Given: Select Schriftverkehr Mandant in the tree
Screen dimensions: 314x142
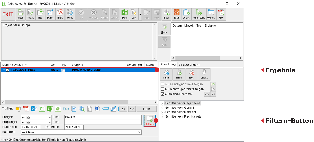Looking at the screenshot, I should [x=180, y=112].
